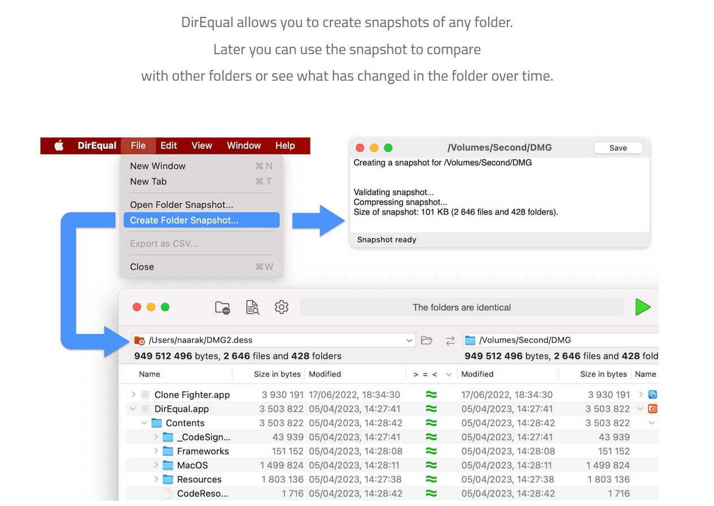Open the > = < comparison filter dropdown

tap(449, 375)
